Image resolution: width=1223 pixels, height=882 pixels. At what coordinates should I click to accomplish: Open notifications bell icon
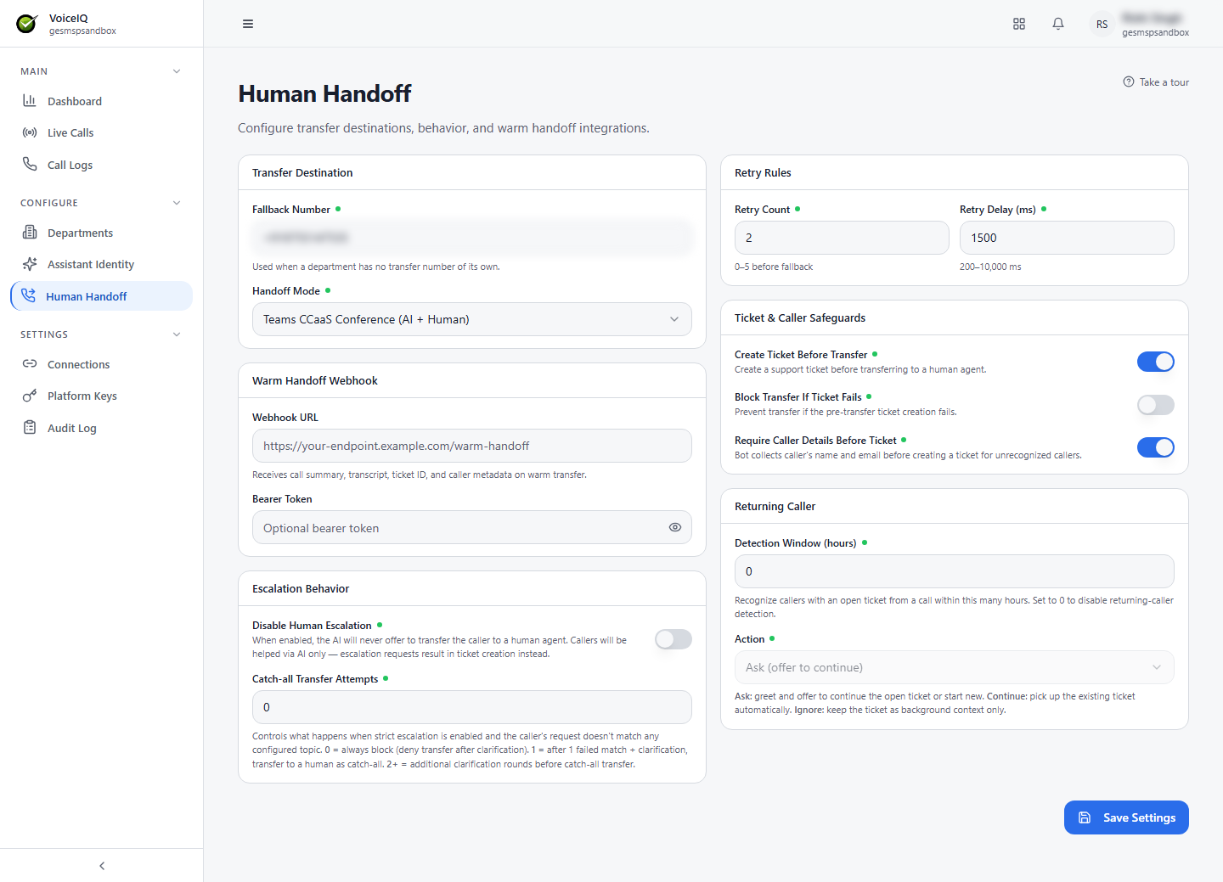tap(1058, 24)
